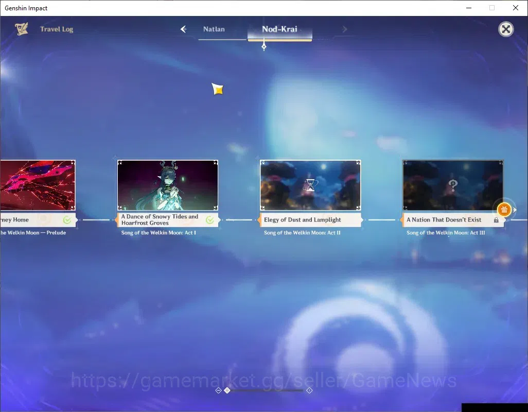Click question mark icon on Act III thumbnail
The image size is (528, 412).
point(453,185)
